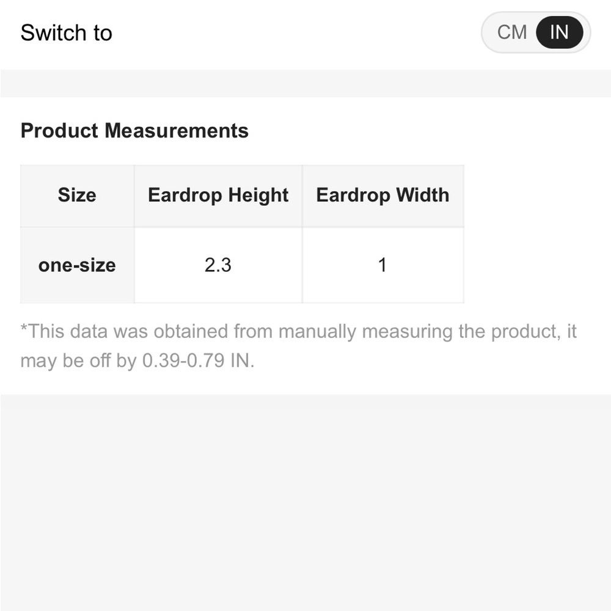Switch measurement units to CM
The width and height of the screenshot is (611, 611).
pos(511,32)
